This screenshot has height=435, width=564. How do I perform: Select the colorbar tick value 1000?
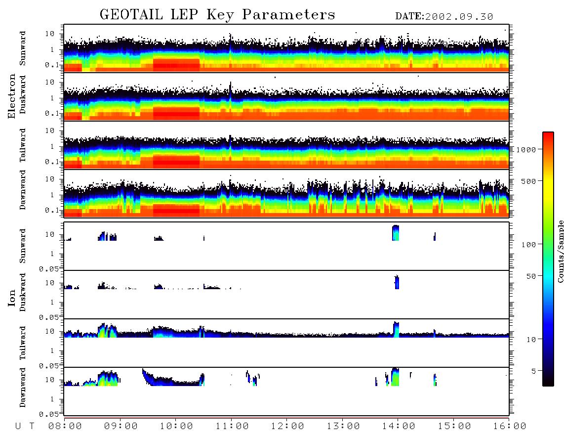(526, 150)
